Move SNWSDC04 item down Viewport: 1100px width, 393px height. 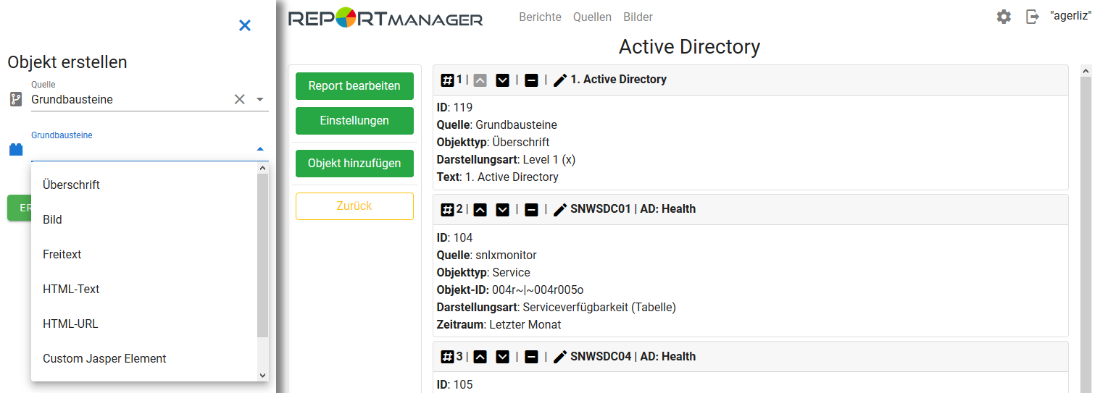point(502,357)
